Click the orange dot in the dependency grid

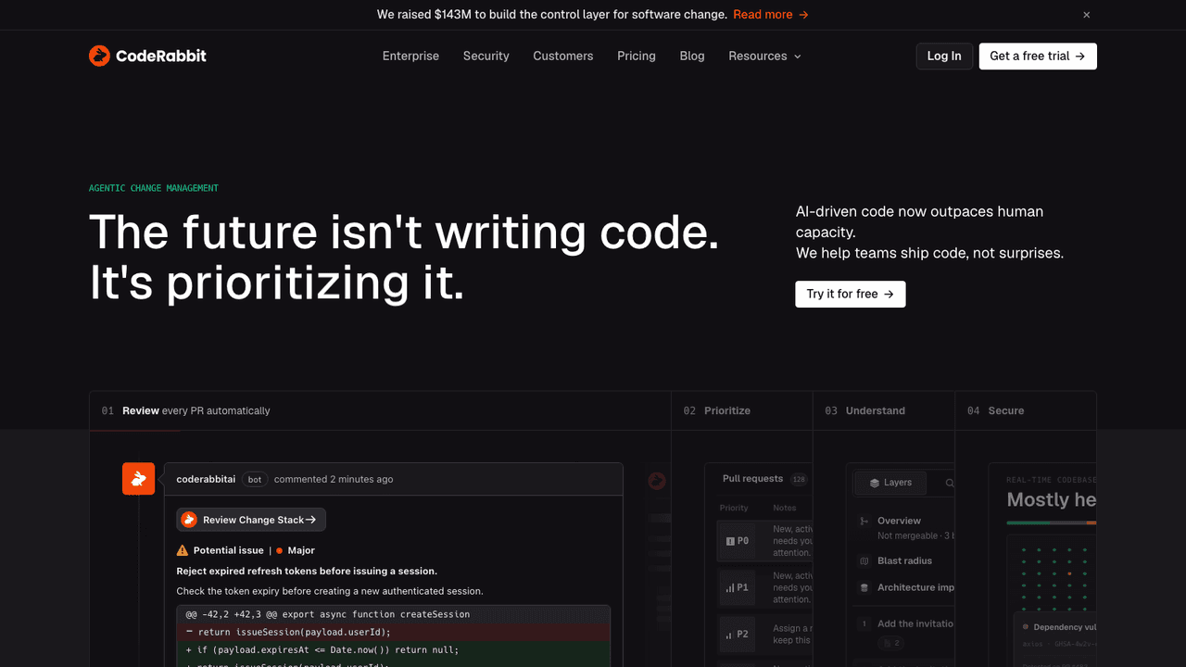1069,574
